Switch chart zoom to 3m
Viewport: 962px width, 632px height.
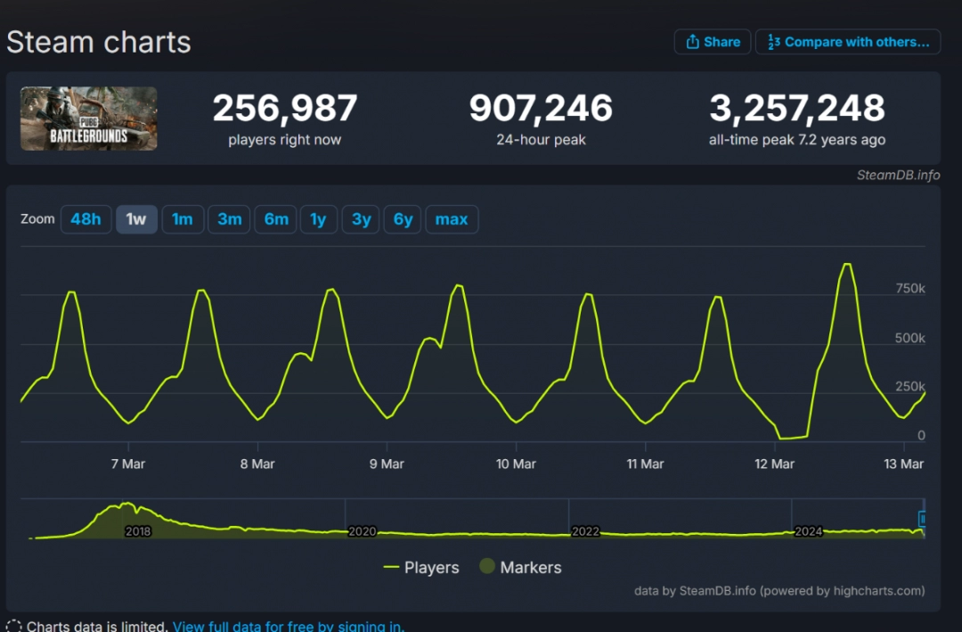point(229,219)
